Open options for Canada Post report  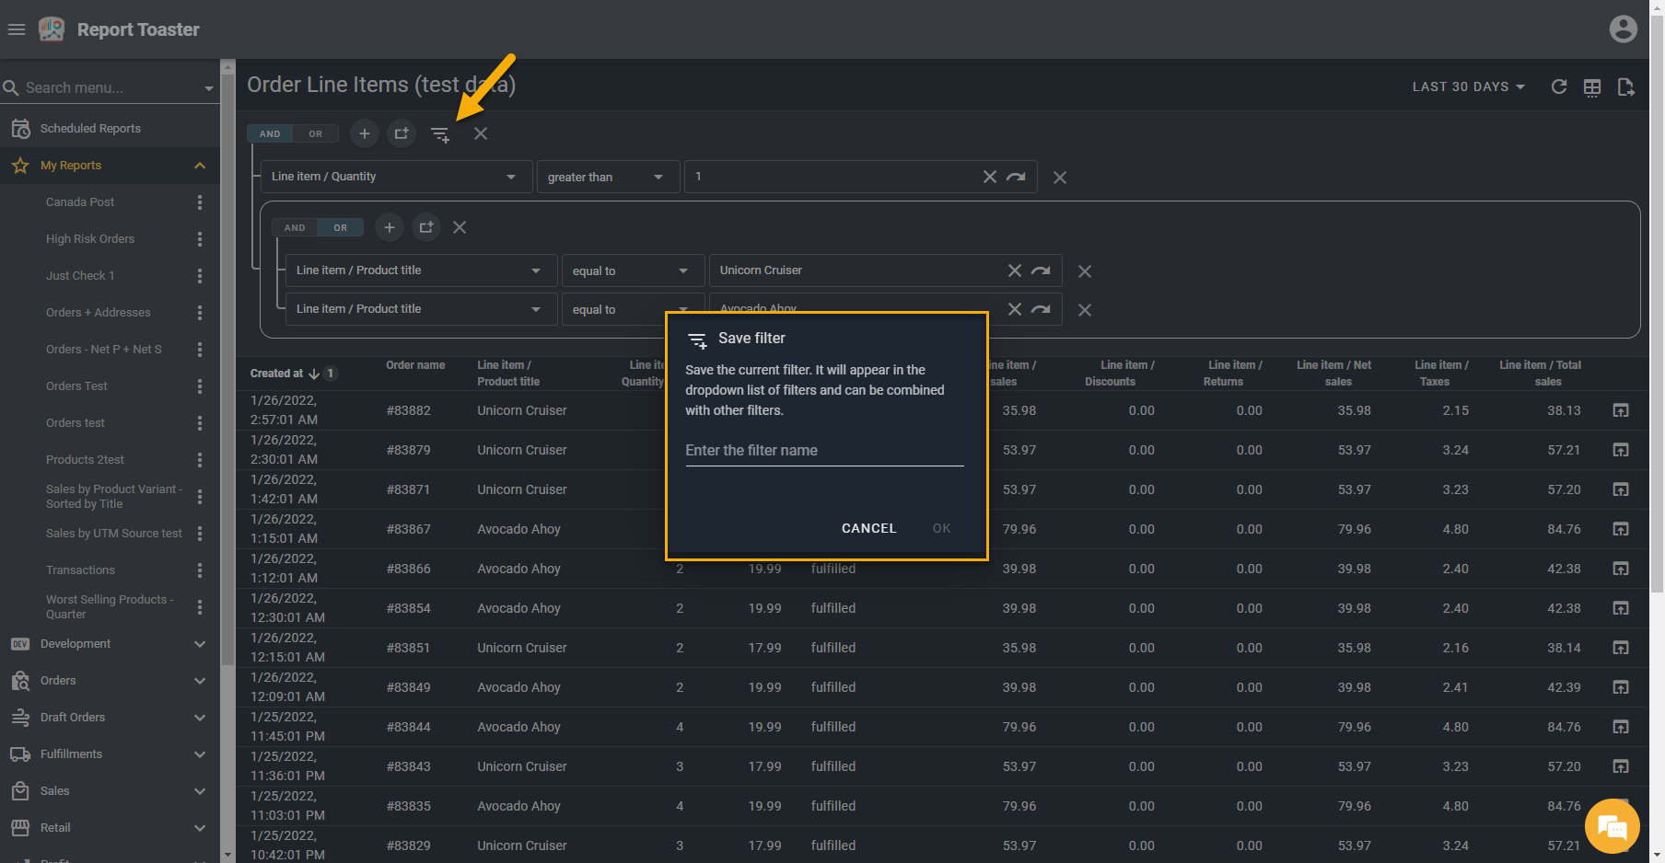click(x=200, y=202)
